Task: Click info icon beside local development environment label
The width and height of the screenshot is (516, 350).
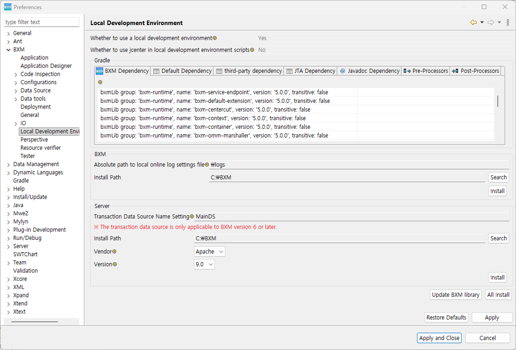Action: tap(215, 38)
